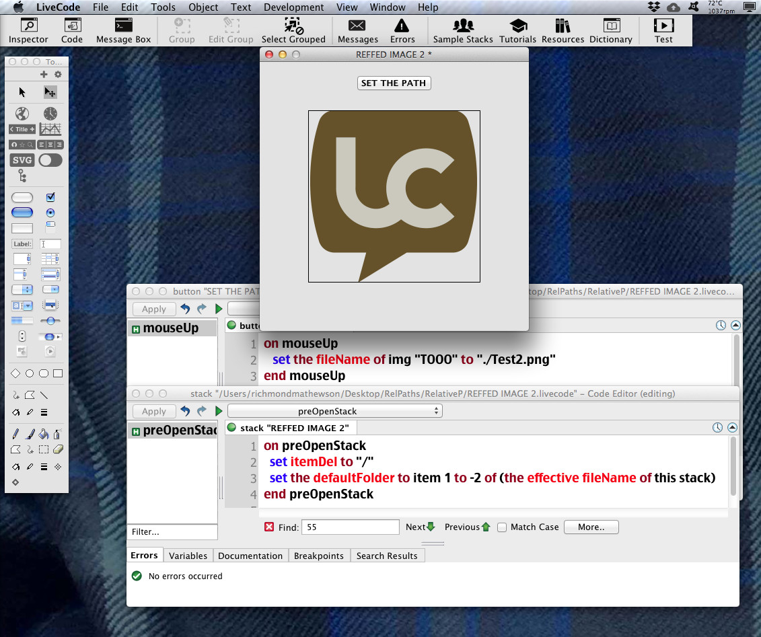761x637 pixels.
Task: Select the Run (browse) pointer tool
Action: (22, 92)
